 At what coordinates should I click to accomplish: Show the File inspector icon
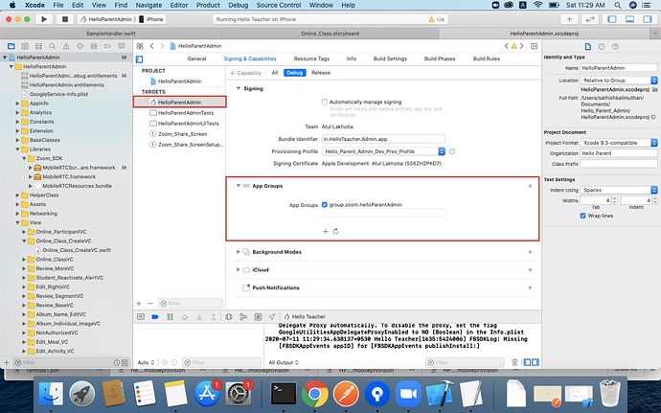(x=587, y=46)
